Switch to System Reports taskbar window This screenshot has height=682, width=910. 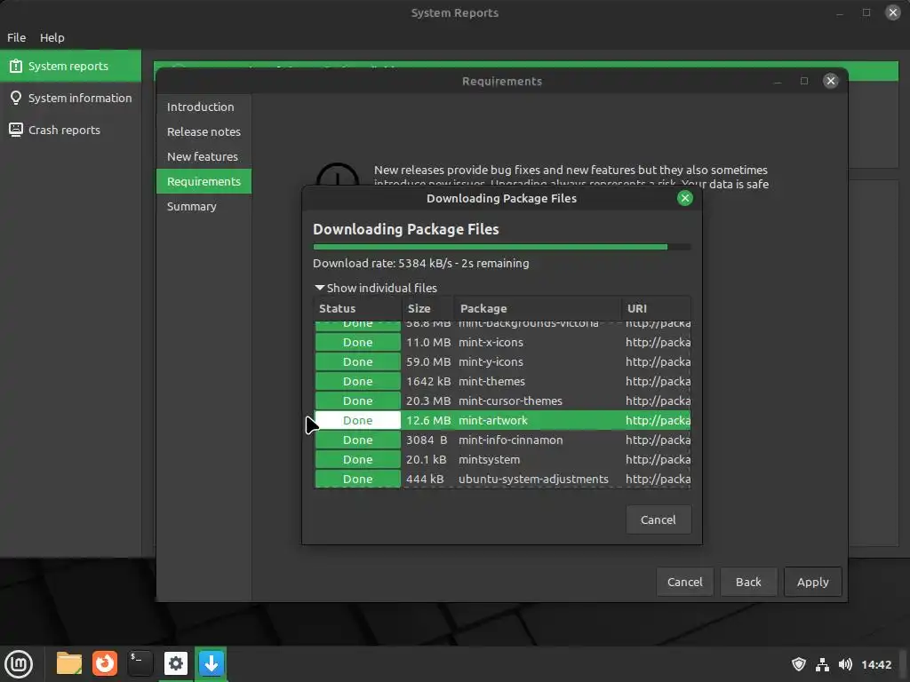click(175, 663)
